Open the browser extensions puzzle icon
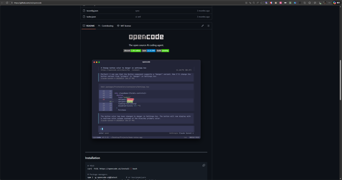The height and width of the screenshot is (180, 342). coord(309,3)
